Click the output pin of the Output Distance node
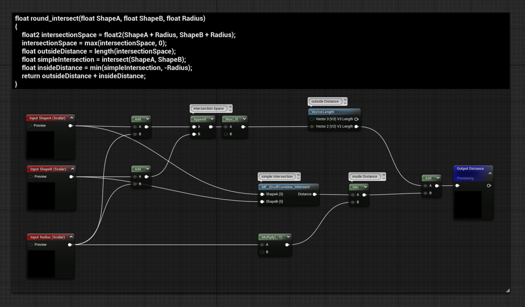The width and height of the screenshot is (525, 307). click(488, 185)
